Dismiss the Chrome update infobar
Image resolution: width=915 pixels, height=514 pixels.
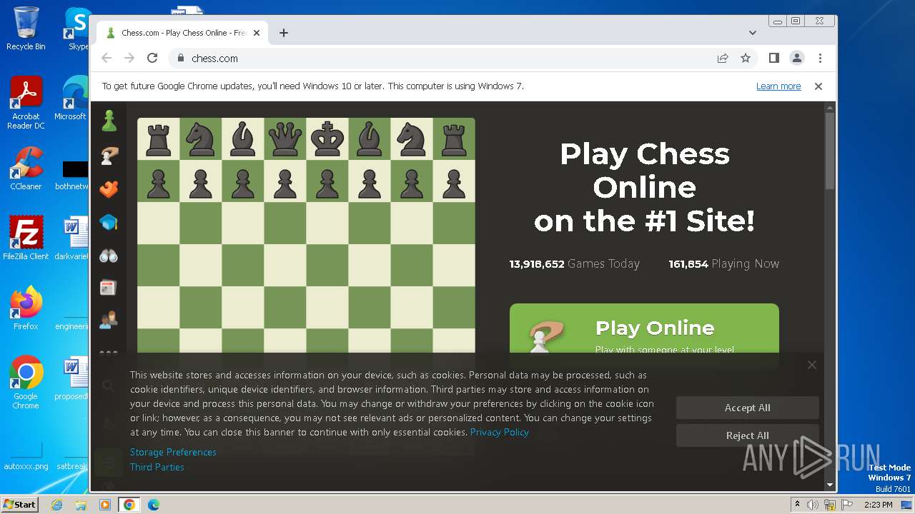(818, 86)
